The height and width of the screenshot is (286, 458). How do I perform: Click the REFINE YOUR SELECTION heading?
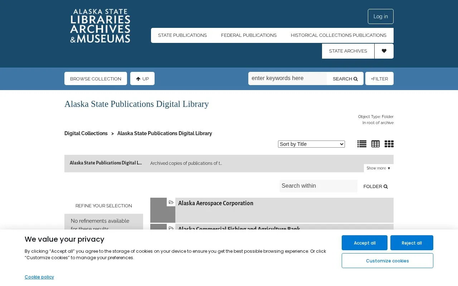(104, 206)
